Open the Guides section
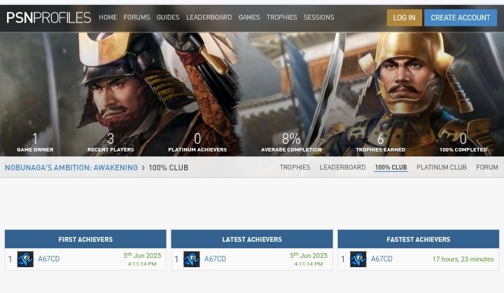This screenshot has height=293, width=504. click(168, 18)
